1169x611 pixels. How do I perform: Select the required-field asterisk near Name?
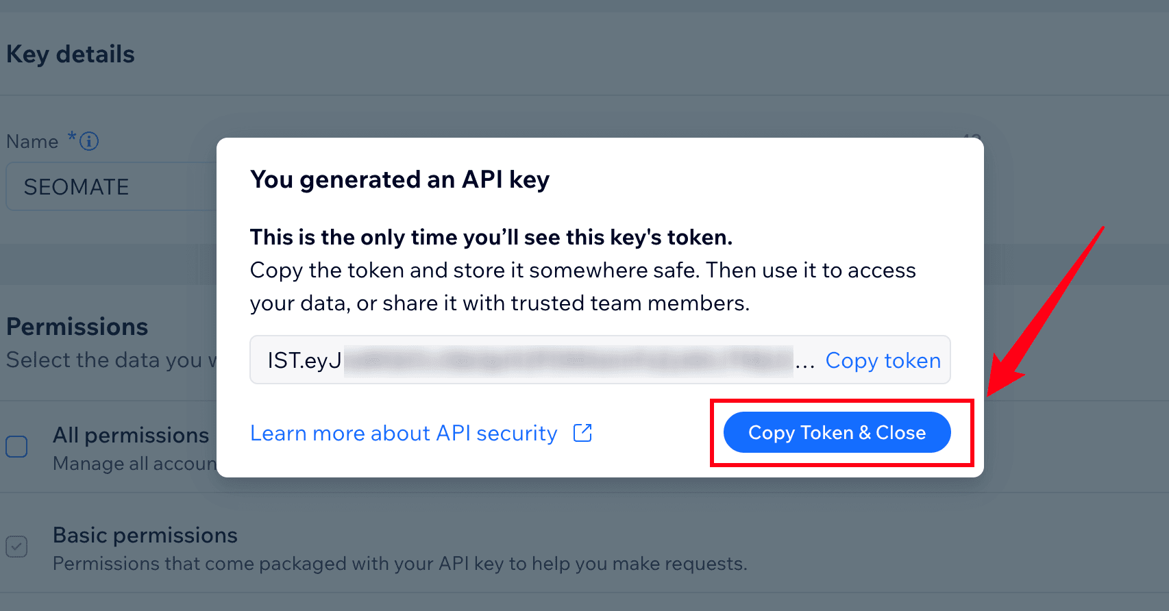(x=71, y=138)
